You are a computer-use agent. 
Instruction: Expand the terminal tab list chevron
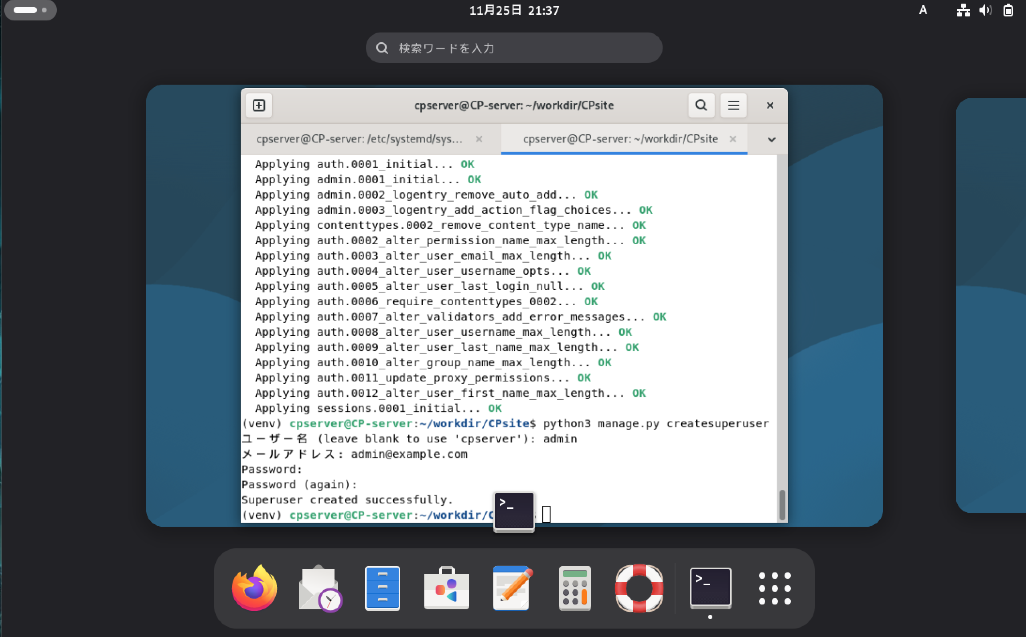(771, 140)
